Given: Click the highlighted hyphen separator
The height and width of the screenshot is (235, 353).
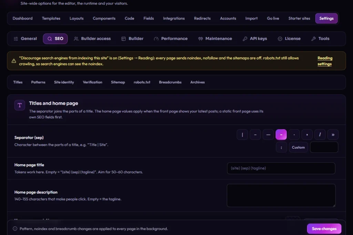Looking at the screenshot, I should click(x=281, y=135).
